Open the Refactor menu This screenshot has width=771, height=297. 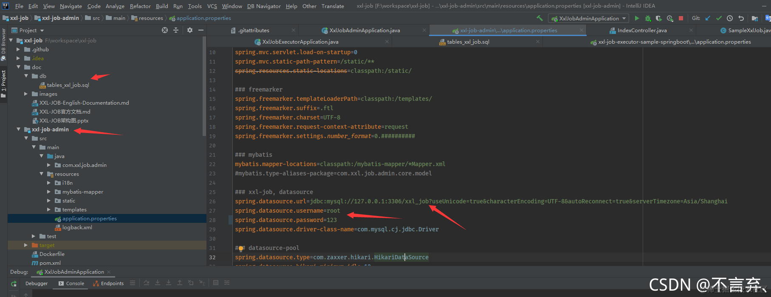140,6
